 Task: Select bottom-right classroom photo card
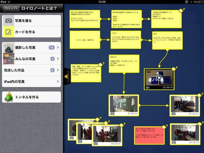[185, 134]
